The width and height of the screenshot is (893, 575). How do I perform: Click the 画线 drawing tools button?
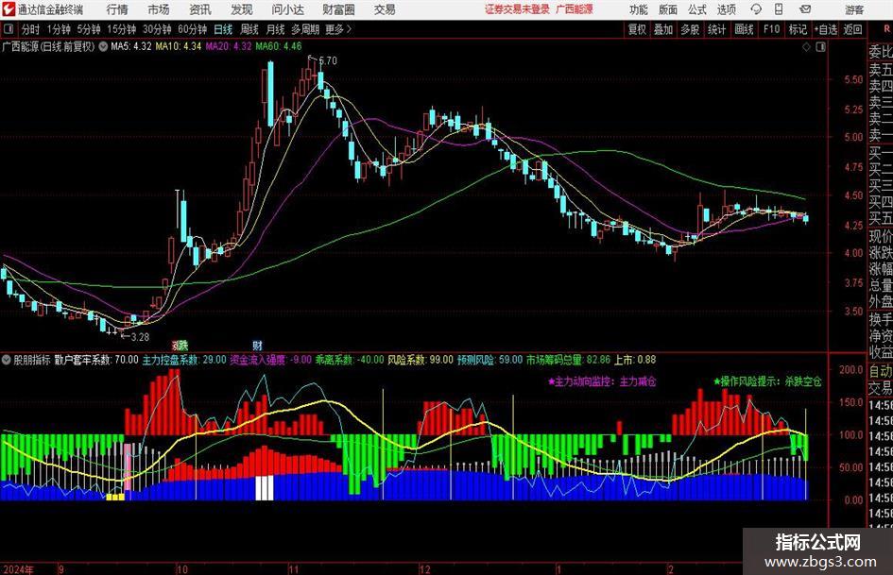[744, 29]
